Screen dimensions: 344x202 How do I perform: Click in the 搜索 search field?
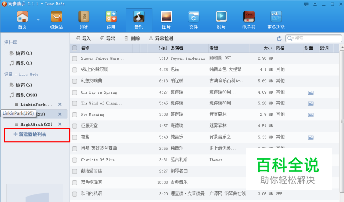tap(311, 38)
